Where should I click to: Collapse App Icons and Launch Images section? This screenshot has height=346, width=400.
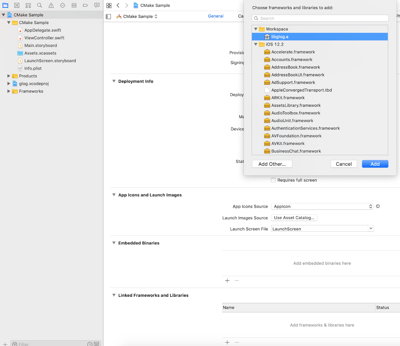click(114, 195)
